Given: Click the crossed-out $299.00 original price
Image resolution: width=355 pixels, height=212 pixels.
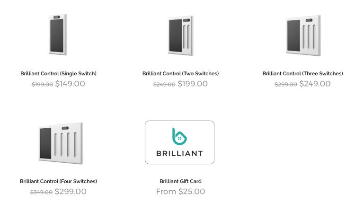Looking at the screenshot, I should tap(286, 85).
